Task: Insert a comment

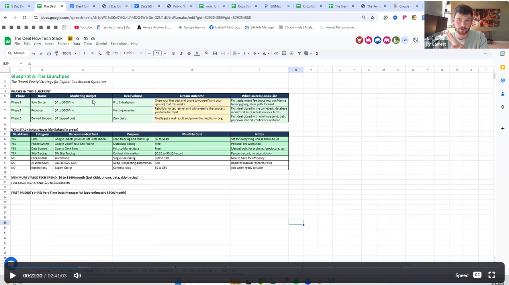Action: [284, 53]
